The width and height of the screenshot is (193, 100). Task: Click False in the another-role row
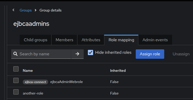click(x=114, y=93)
